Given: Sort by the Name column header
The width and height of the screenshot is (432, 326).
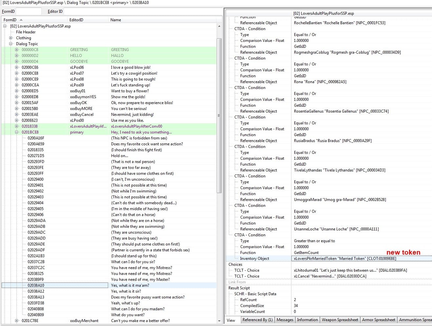Looking at the screenshot, I should pos(162,20).
